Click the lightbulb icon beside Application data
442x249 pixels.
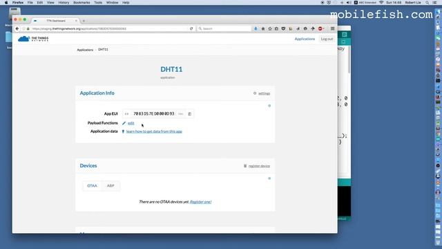(123, 131)
